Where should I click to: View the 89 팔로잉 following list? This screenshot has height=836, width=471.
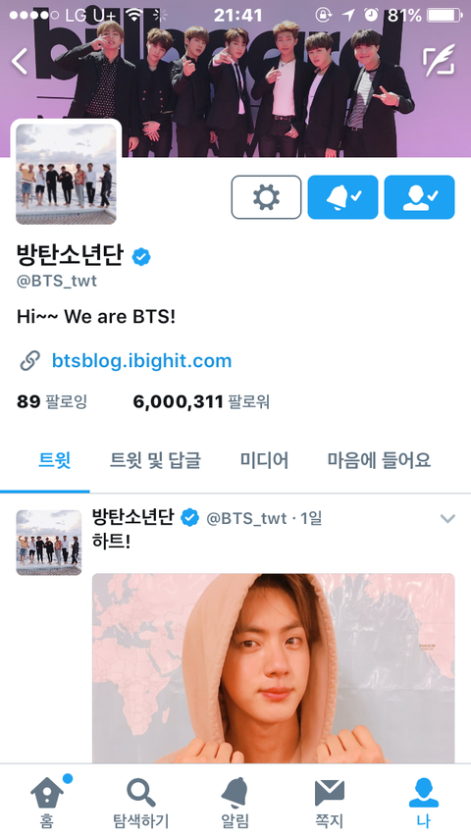click(x=52, y=401)
